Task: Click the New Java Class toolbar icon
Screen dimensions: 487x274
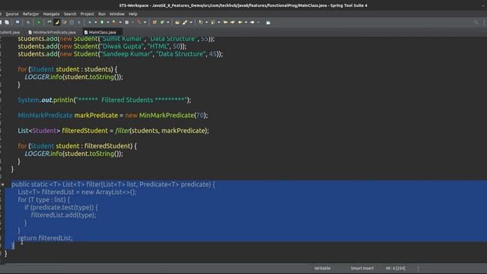Action: pos(162,22)
